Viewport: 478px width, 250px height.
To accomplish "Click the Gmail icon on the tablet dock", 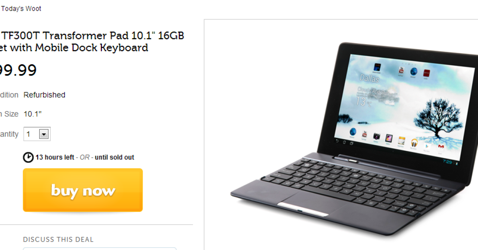I will pyautogui.click(x=441, y=147).
